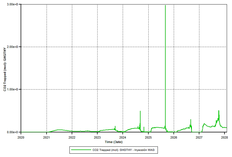Click the 2025 x-axis tick label

(148, 137)
